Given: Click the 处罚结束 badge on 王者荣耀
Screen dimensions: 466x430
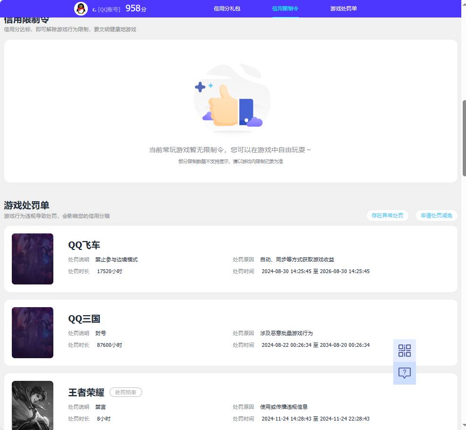Looking at the screenshot, I should pyautogui.click(x=126, y=392).
